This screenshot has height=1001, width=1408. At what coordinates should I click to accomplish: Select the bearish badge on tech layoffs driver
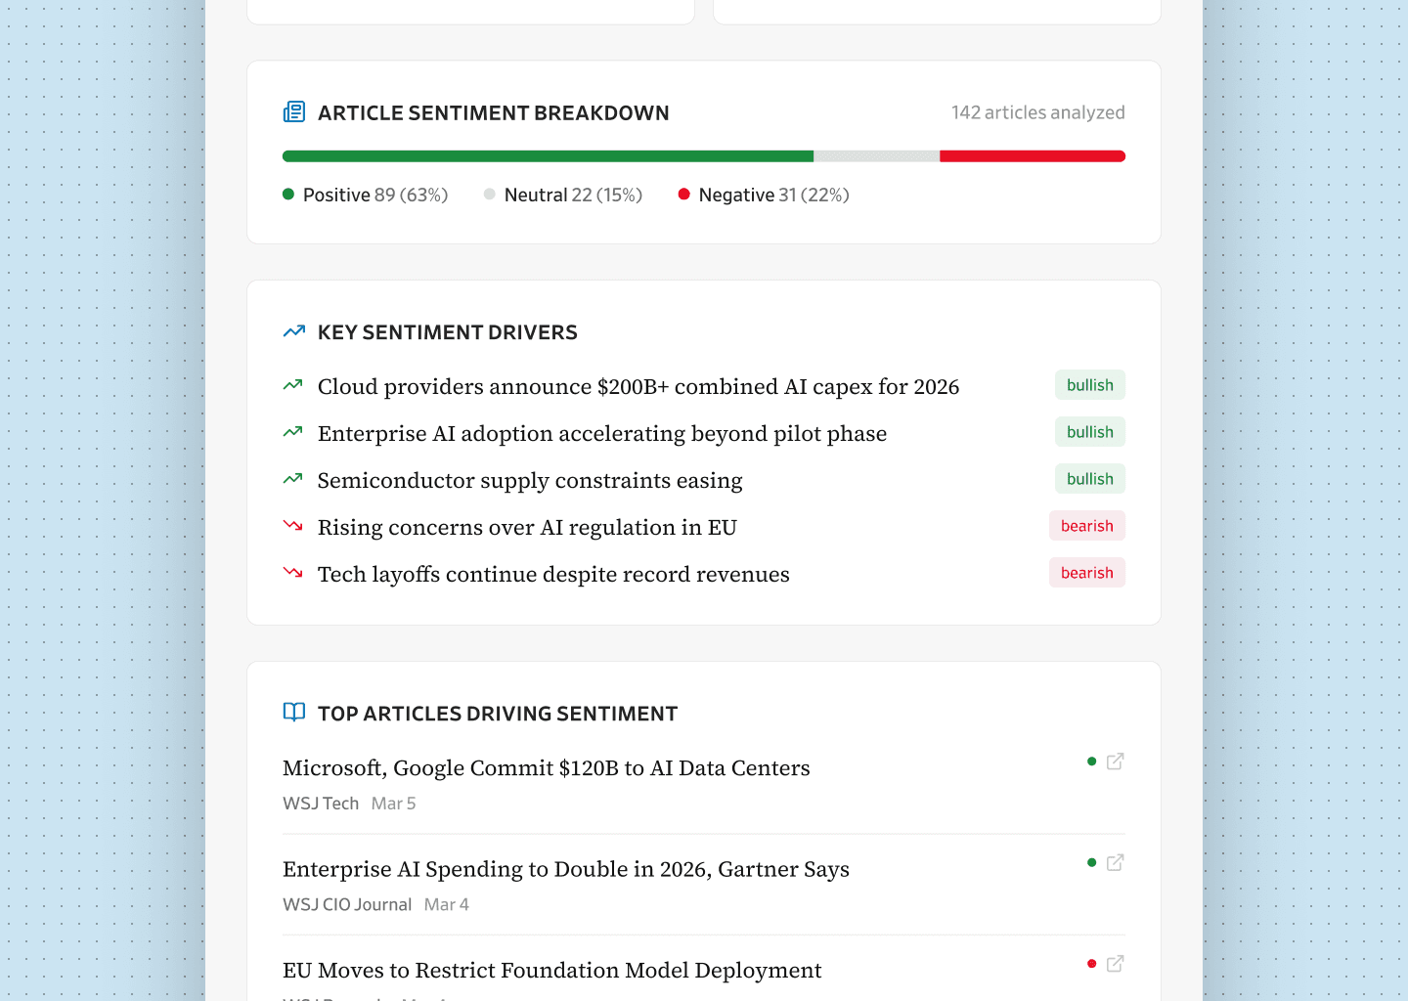(1086, 572)
